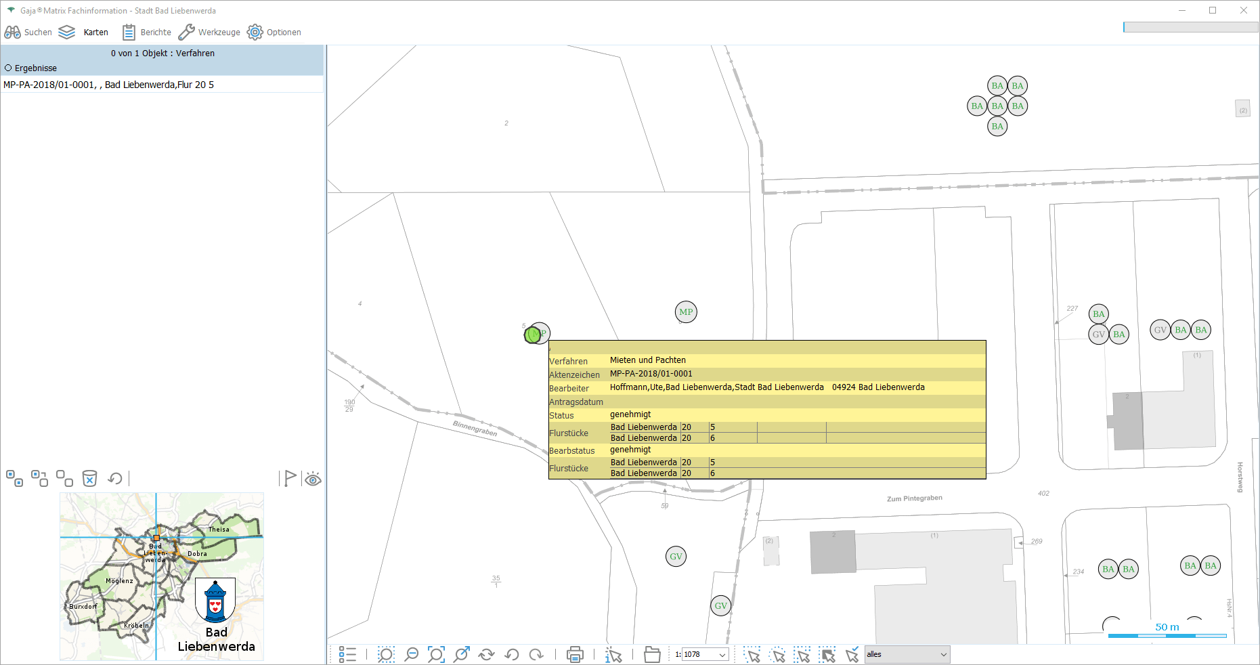Click the zoom out magnifier icon
Image resolution: width=1260 pixels, height=665 pixels.
click(x=411, y=654)
